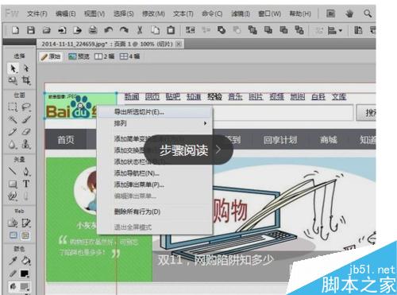Click the New document toolbar icon
The height and width of the screenshot is (295, 397).
pyautogui.click(x=15, y=30)
